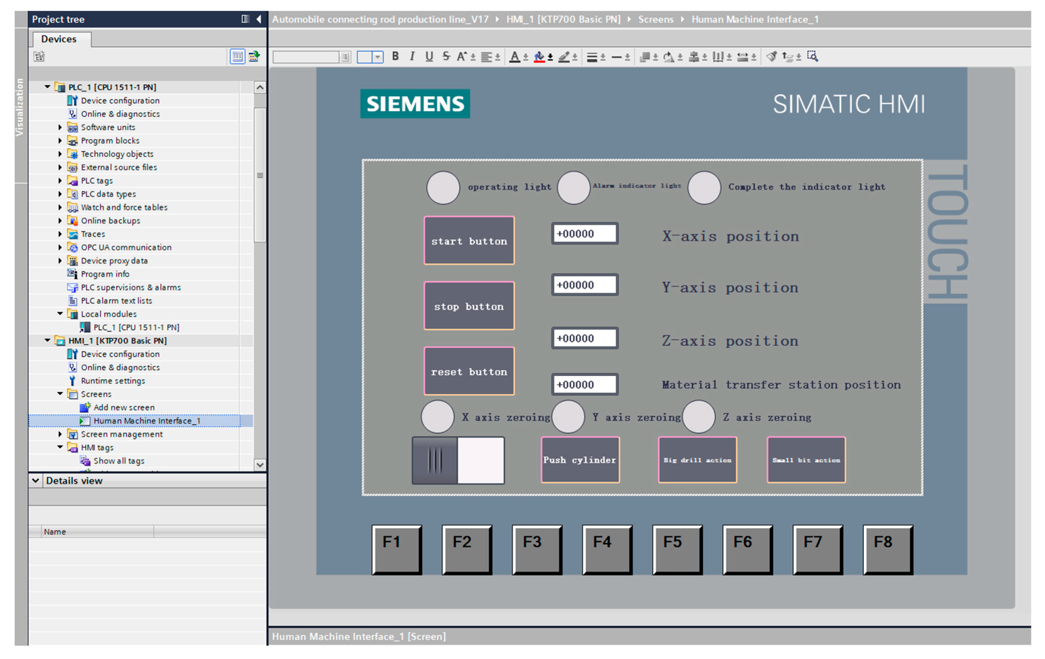1045x659 pixels.
Task: Click the rotate object toolbar icon
Action: coord(668,57)
